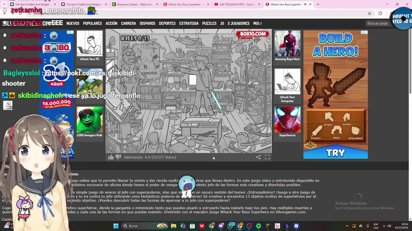
Task: Click TRY button on Build a Hero ad
Action: click(x=335, y=153)
